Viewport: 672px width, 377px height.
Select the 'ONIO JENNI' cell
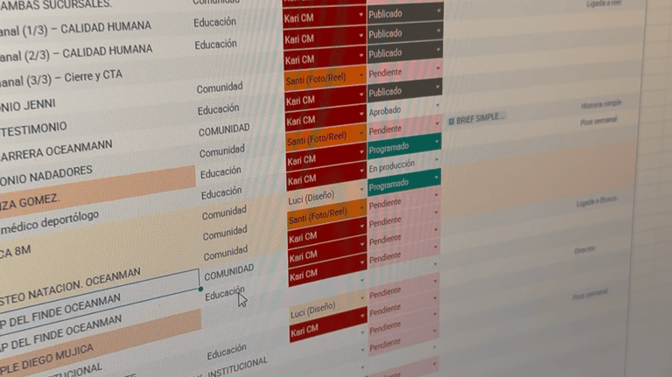(27, 105)
